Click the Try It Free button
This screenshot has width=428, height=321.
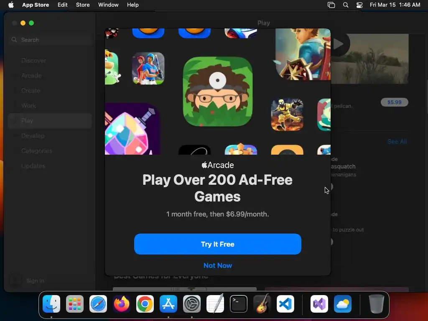tap(217, 244)
